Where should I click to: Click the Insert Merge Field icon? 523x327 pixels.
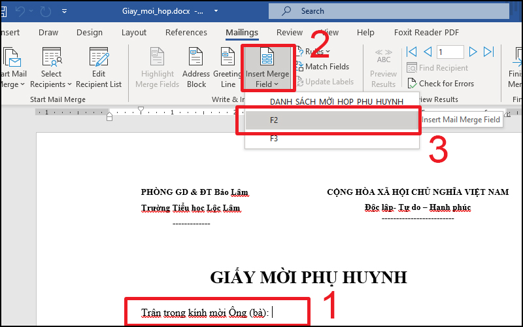[x=267, y=56]
